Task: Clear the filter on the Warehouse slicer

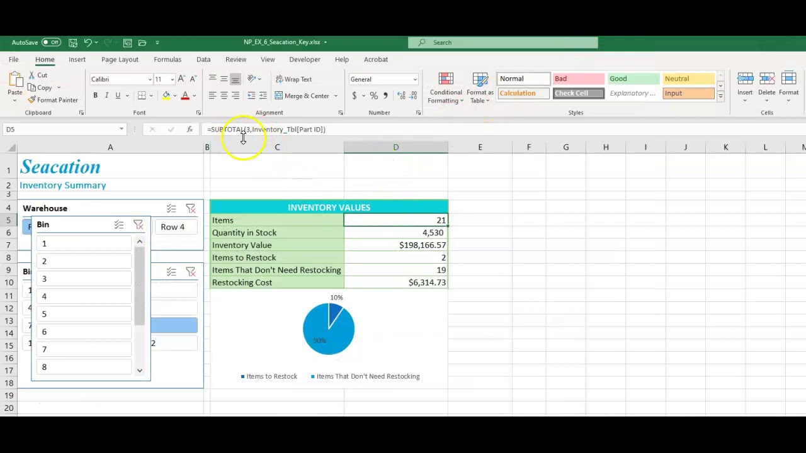Action: [191, 208]
